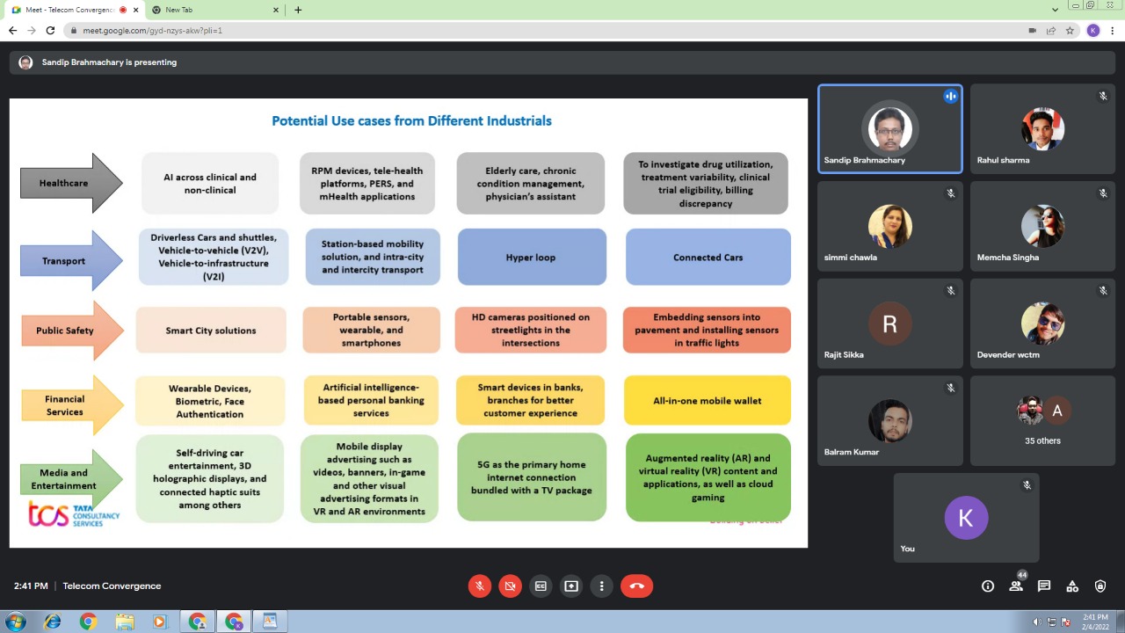Open the Activities panel icon

coord(1072,586)
